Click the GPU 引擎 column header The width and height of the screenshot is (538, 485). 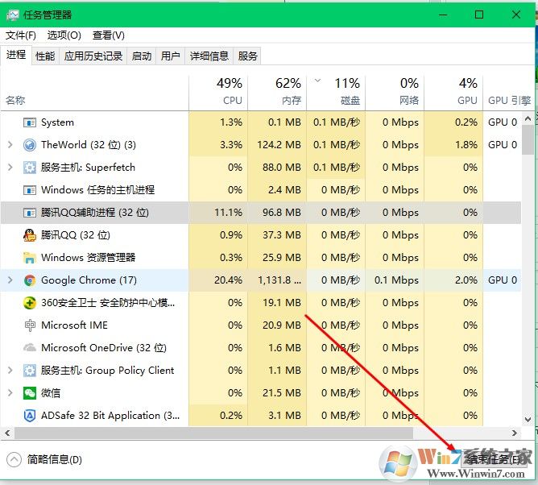509,93
